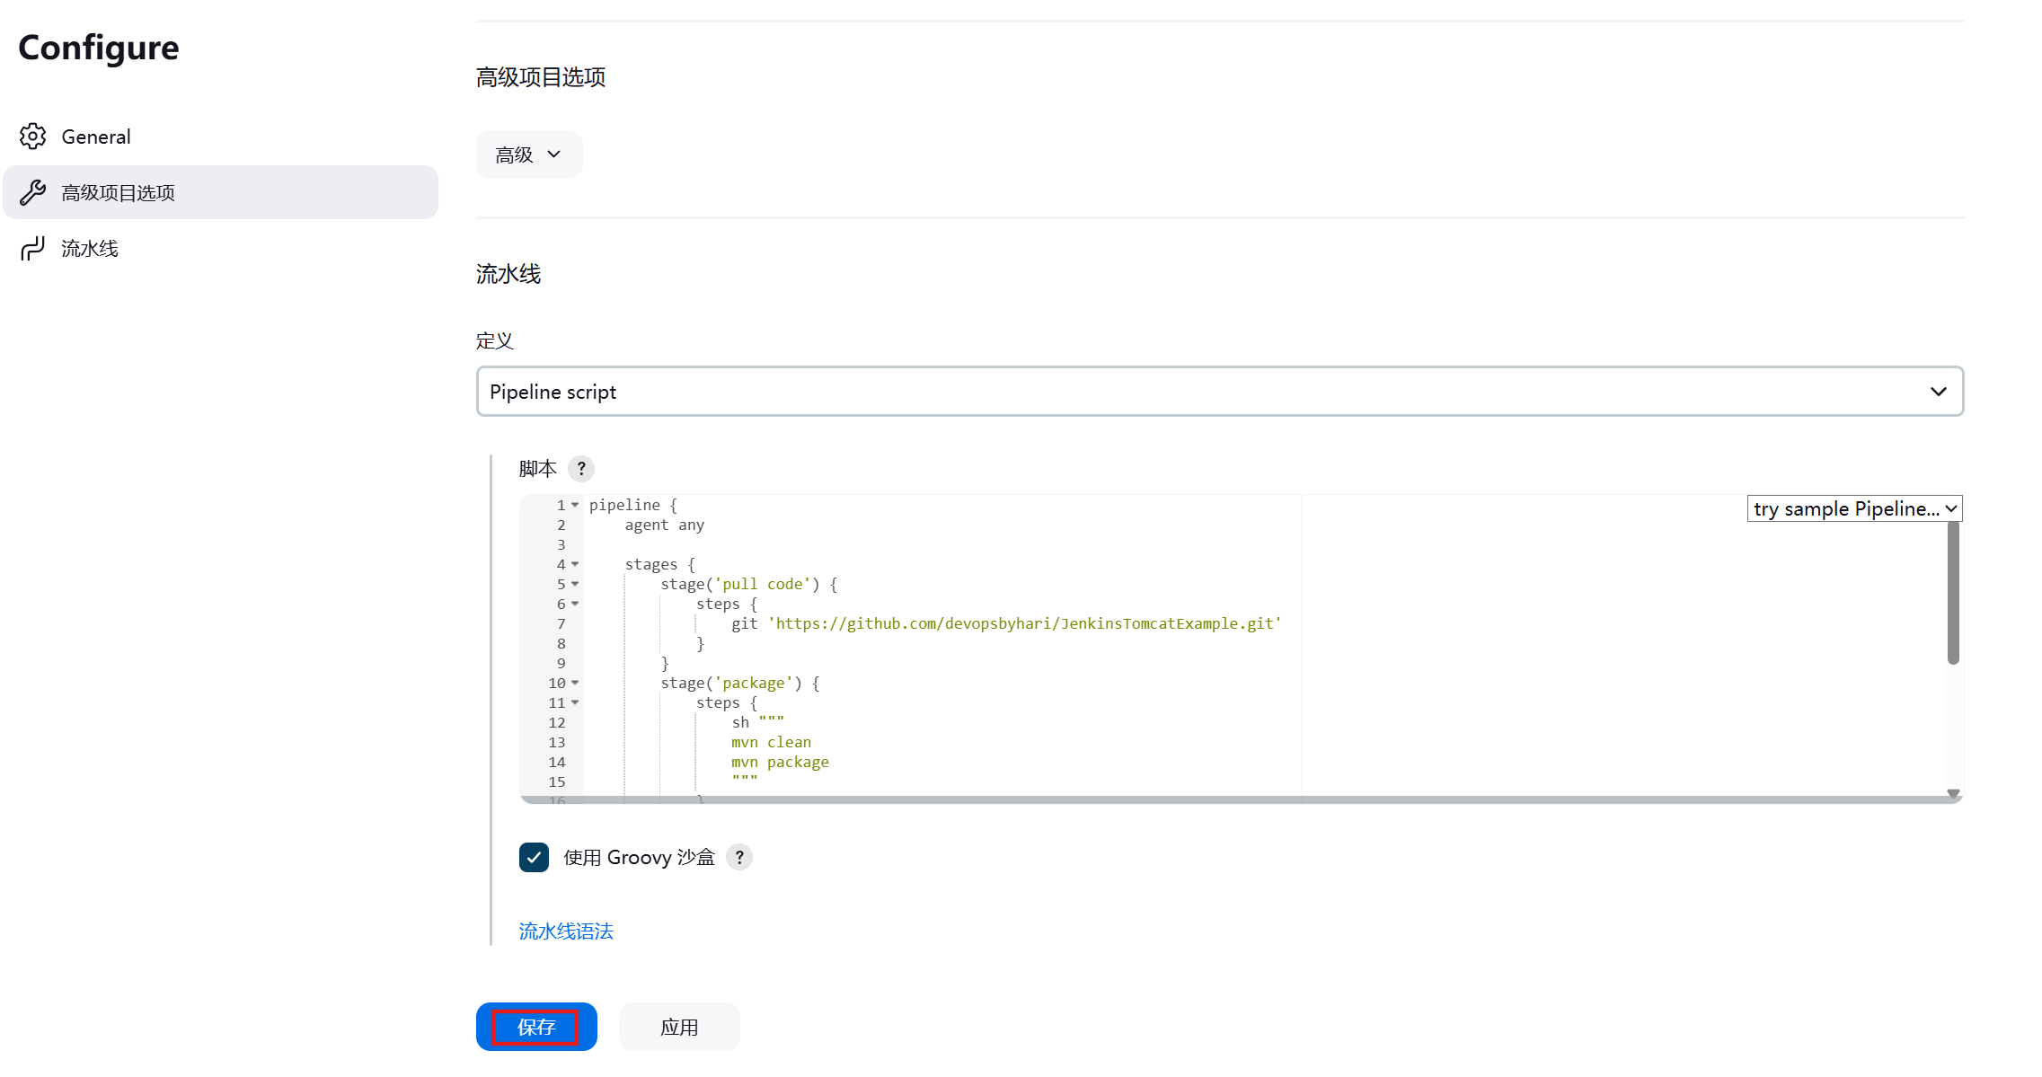Toggle the 使用 Groovy 沙盒 checkbox
2042x1077 pixels.
coord(534,858)
